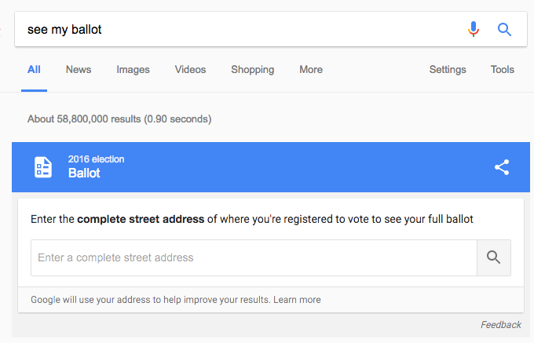Expand the More search categories menu
Screen dimensions: 534x343
click(x=311, y=69)
